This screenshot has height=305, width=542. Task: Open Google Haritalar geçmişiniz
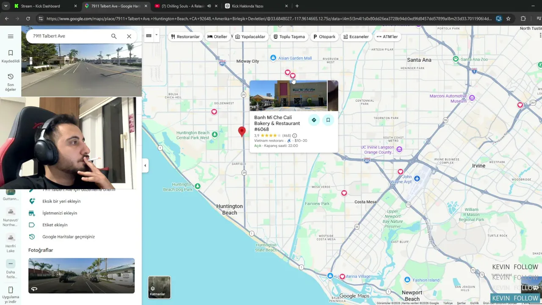click(69, 237)
